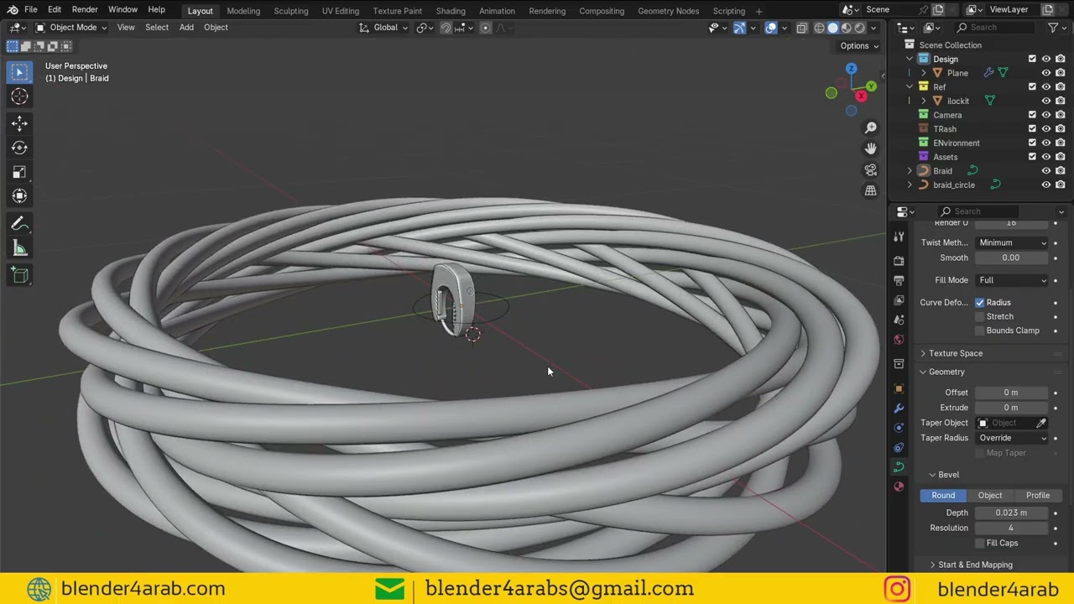Open the Twist Method dropdown
Viewport: 1074px width, 604px height.
point(1013,242)
